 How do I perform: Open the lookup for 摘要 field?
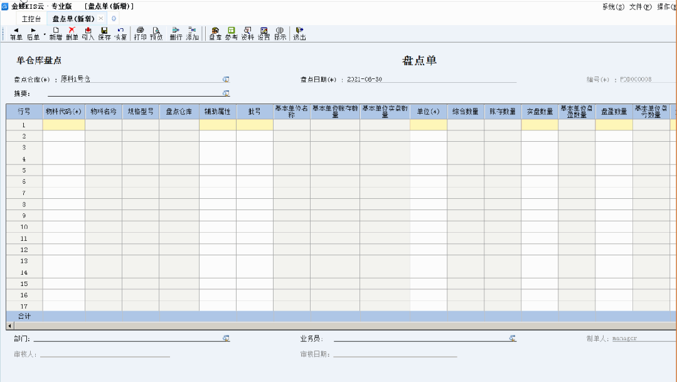pos(226,93)
